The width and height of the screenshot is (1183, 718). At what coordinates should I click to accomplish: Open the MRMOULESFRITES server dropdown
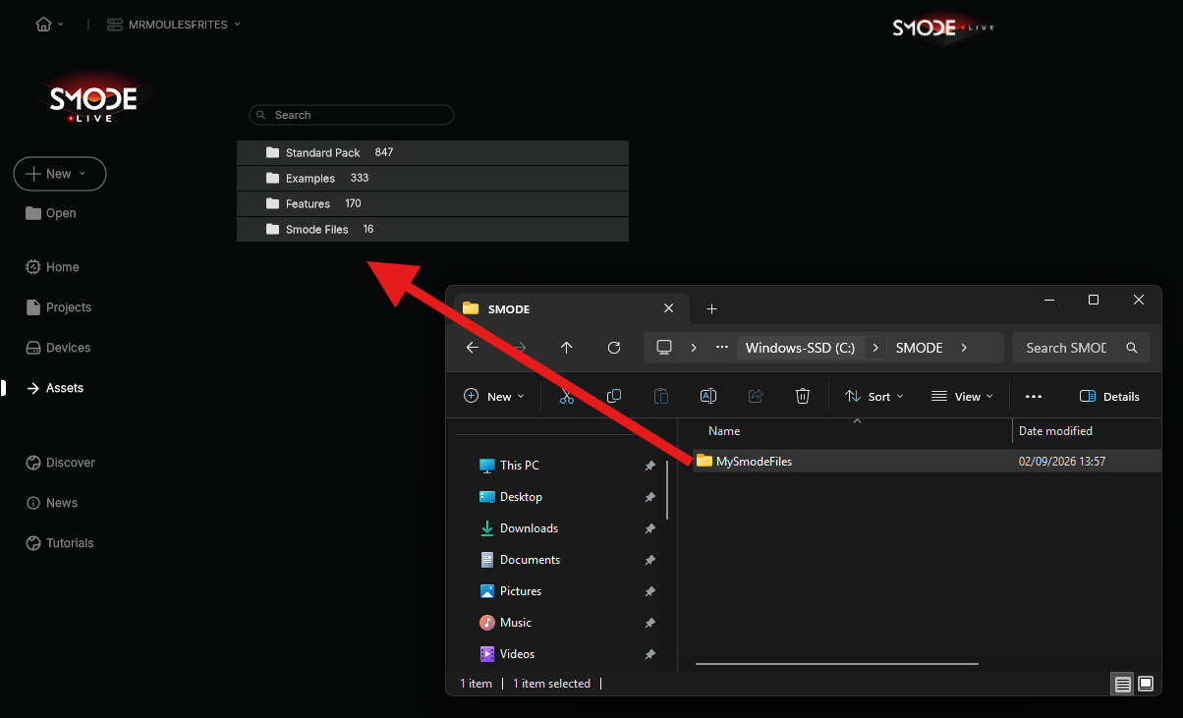pos(174,25)
